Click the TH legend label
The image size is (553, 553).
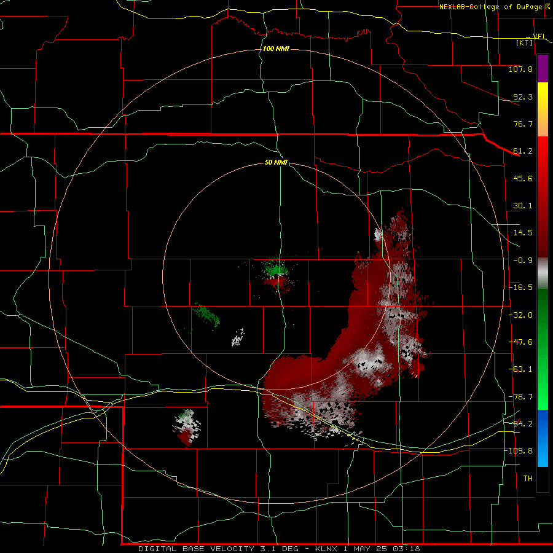tap(528, 479)
